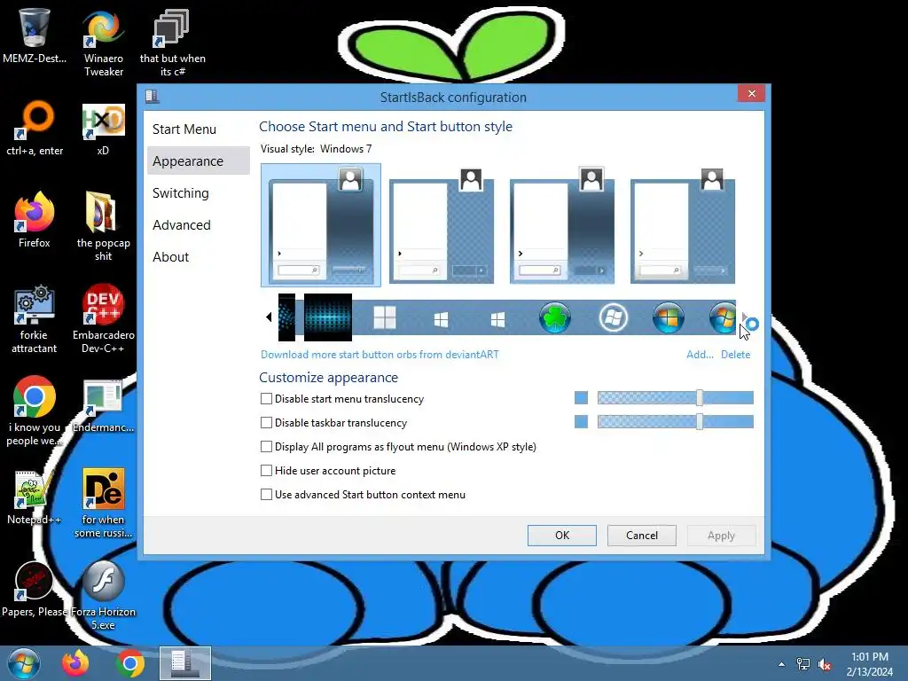The width and height of the screenshot is (908, 681).
Task: Select the Endermanc... desktop icon
Action: pyautogui.click(x=103, y=405)
